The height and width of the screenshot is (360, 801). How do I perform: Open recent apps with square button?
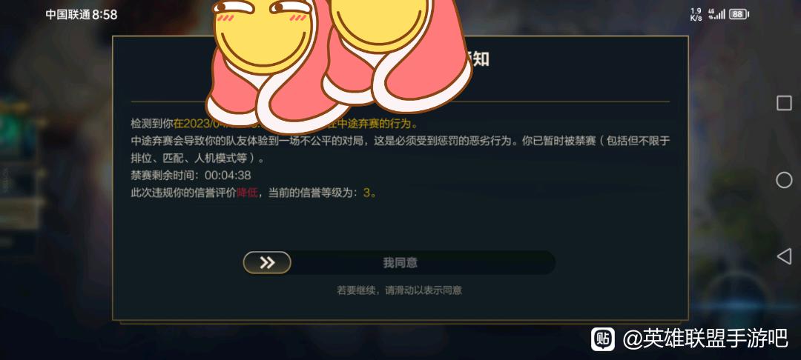[784, 103]
